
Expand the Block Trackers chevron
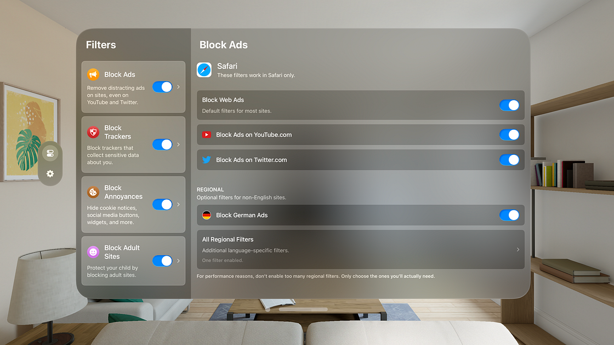[179, 145]
